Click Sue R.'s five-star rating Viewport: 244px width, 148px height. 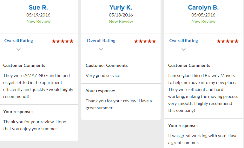click(x=63, y=41)
